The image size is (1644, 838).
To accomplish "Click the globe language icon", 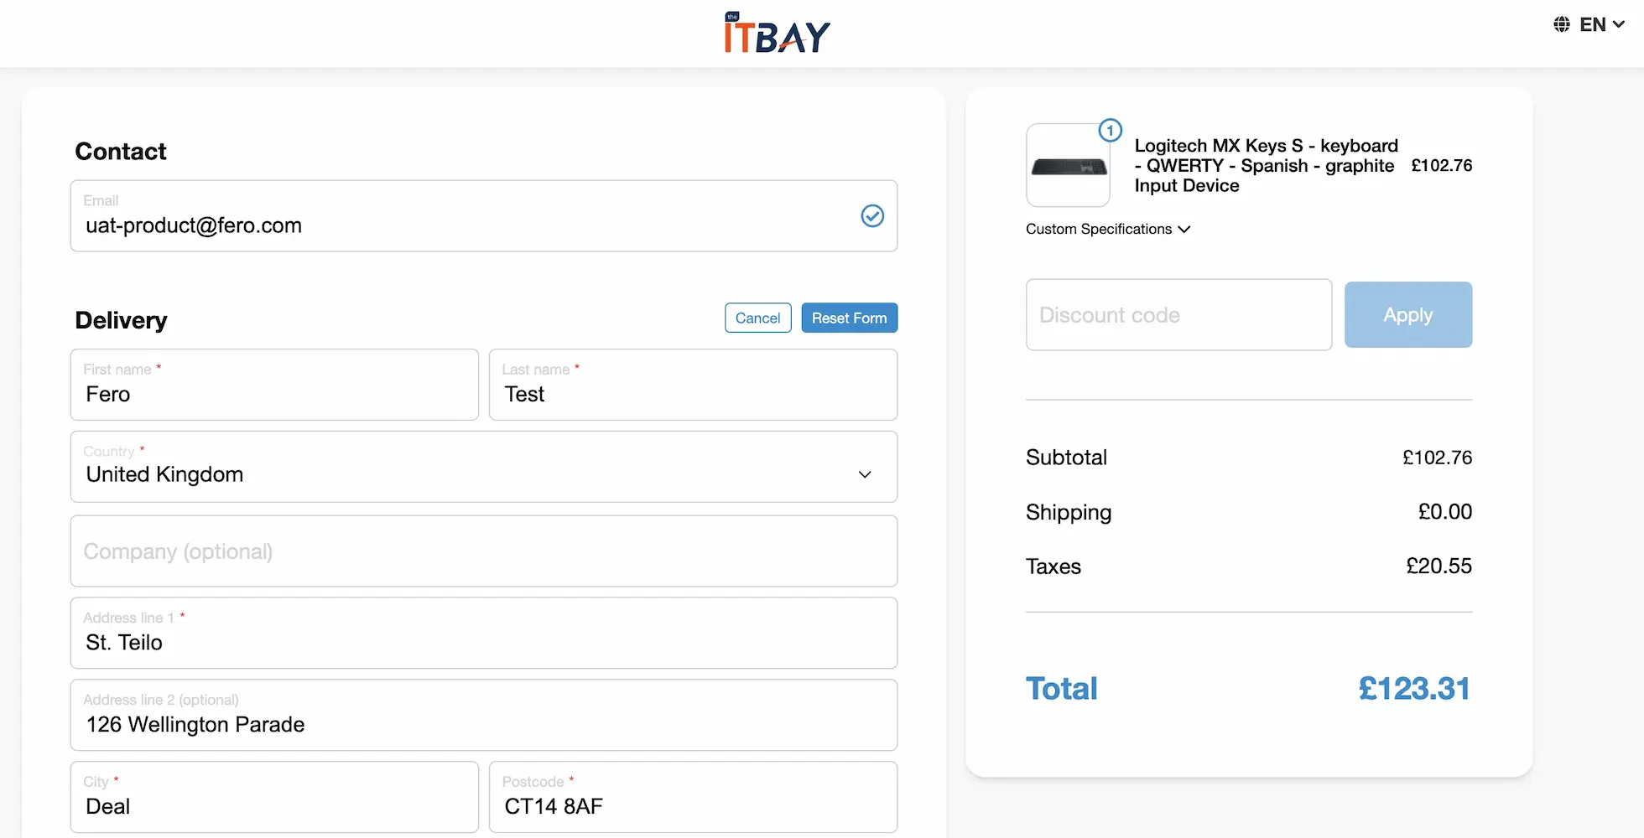I will tap(1561, 23).
